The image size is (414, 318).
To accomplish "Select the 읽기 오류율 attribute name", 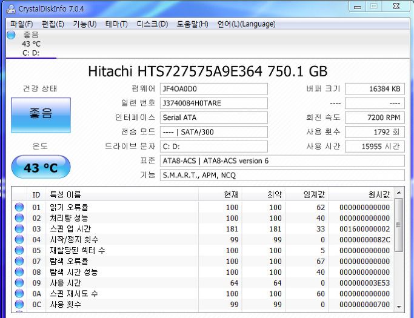I will coord(69,207).
